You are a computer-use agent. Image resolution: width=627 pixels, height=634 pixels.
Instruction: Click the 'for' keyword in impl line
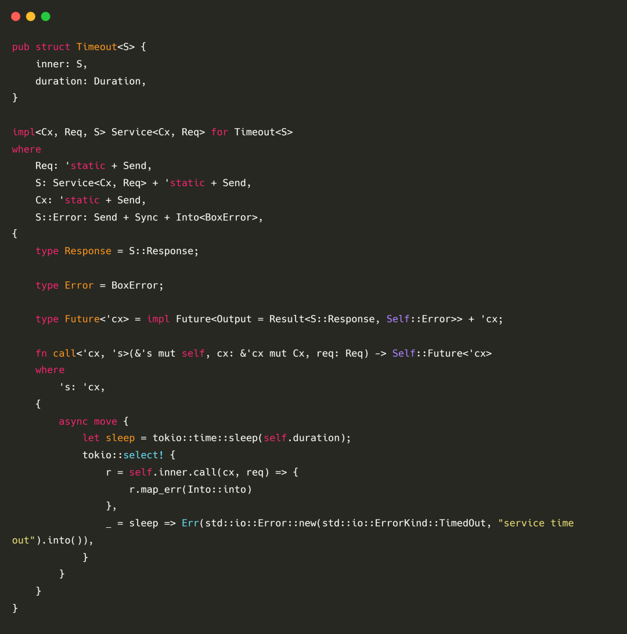(219, 132)
